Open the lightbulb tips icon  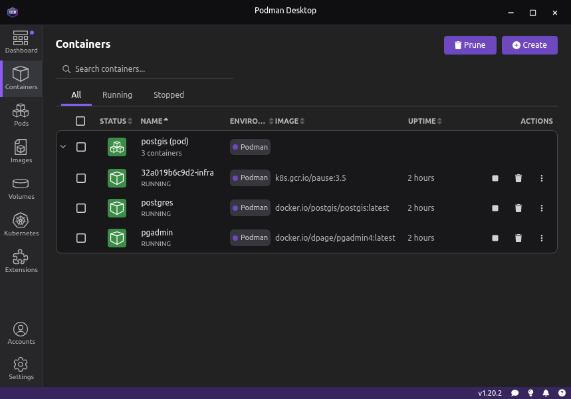tap(530, 393)
